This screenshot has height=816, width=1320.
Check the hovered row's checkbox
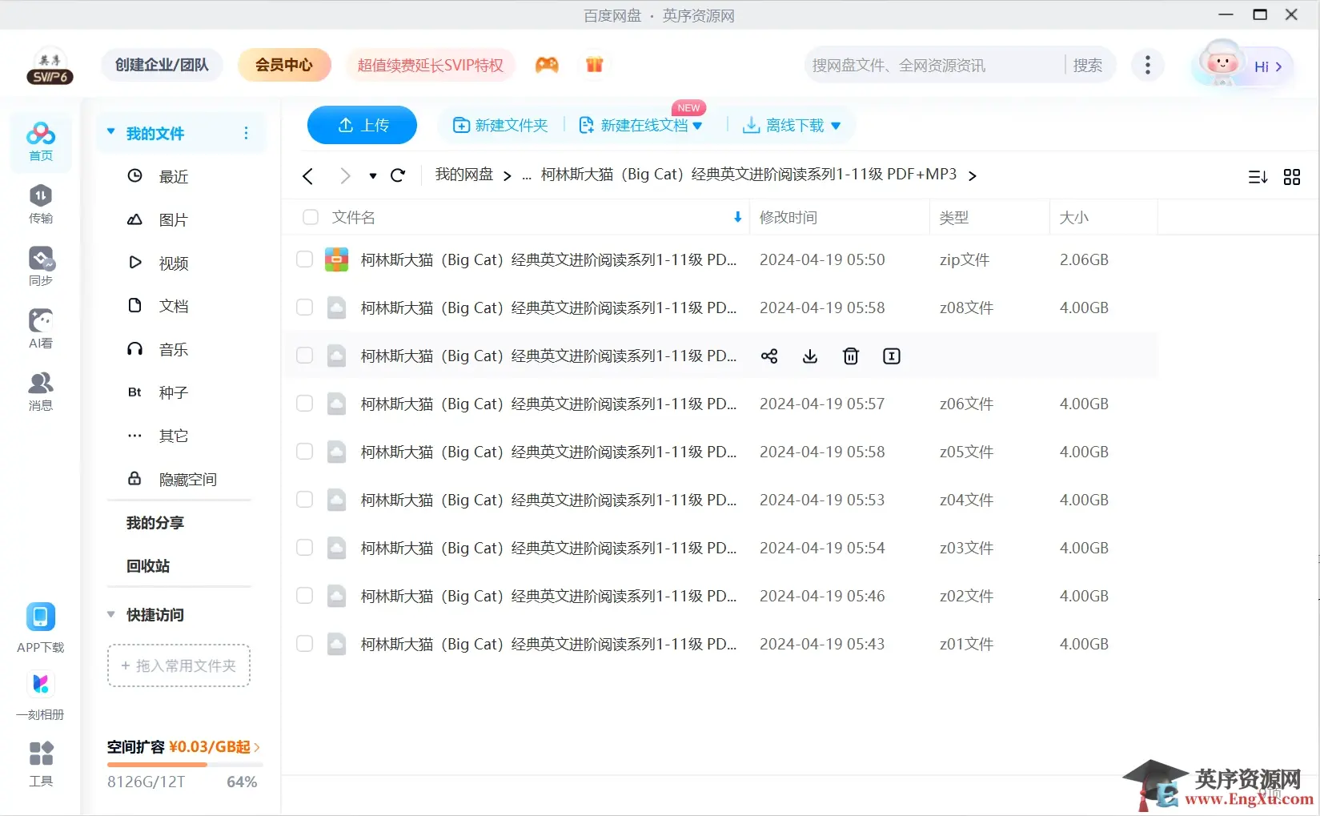(304, 356)
